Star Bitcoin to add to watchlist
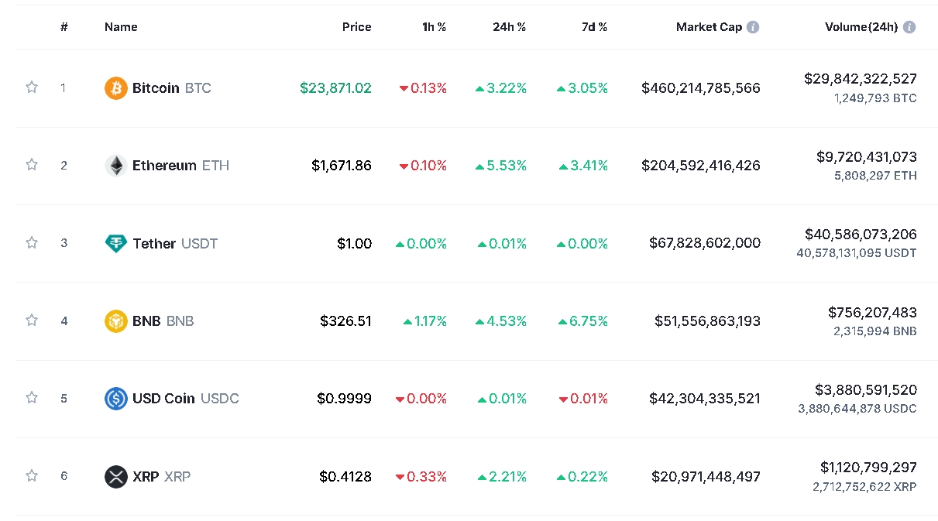The height and width of the screenshot is (521, 938). [x=32, y=87]
